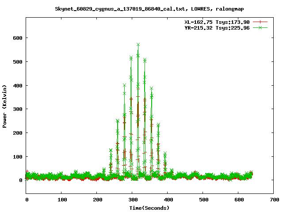
Task: Click the green legend line sample for YR
Action: [x=260, y=27]
